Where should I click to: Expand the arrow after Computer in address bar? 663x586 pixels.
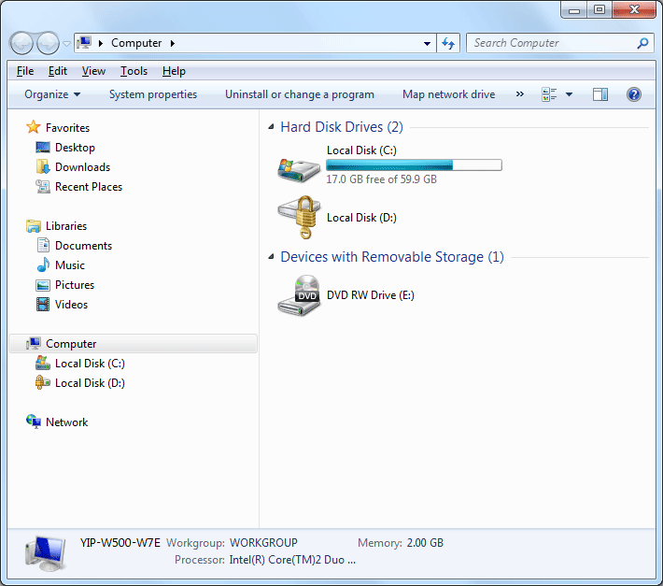[173, 43]
